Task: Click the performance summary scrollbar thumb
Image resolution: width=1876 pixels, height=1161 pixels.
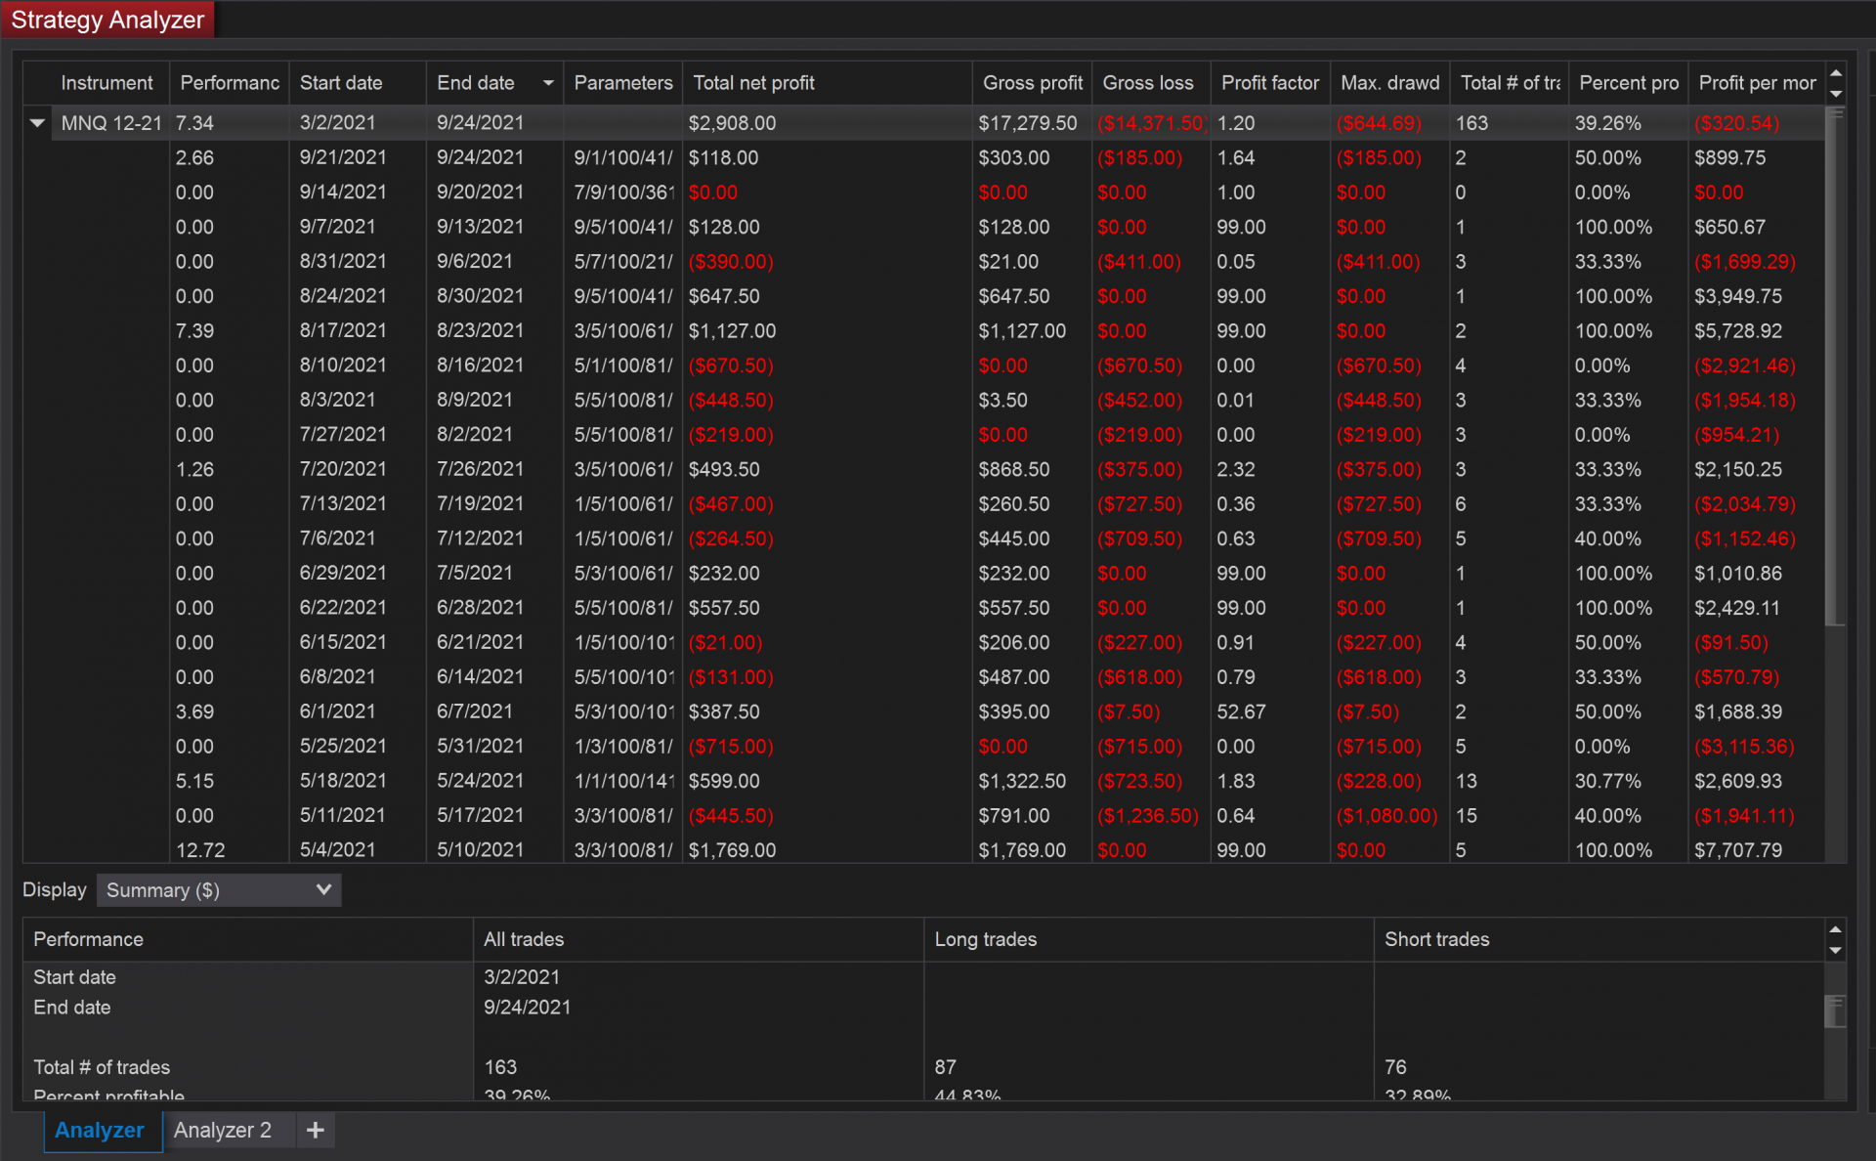Action: [x=1835, y=1011]
